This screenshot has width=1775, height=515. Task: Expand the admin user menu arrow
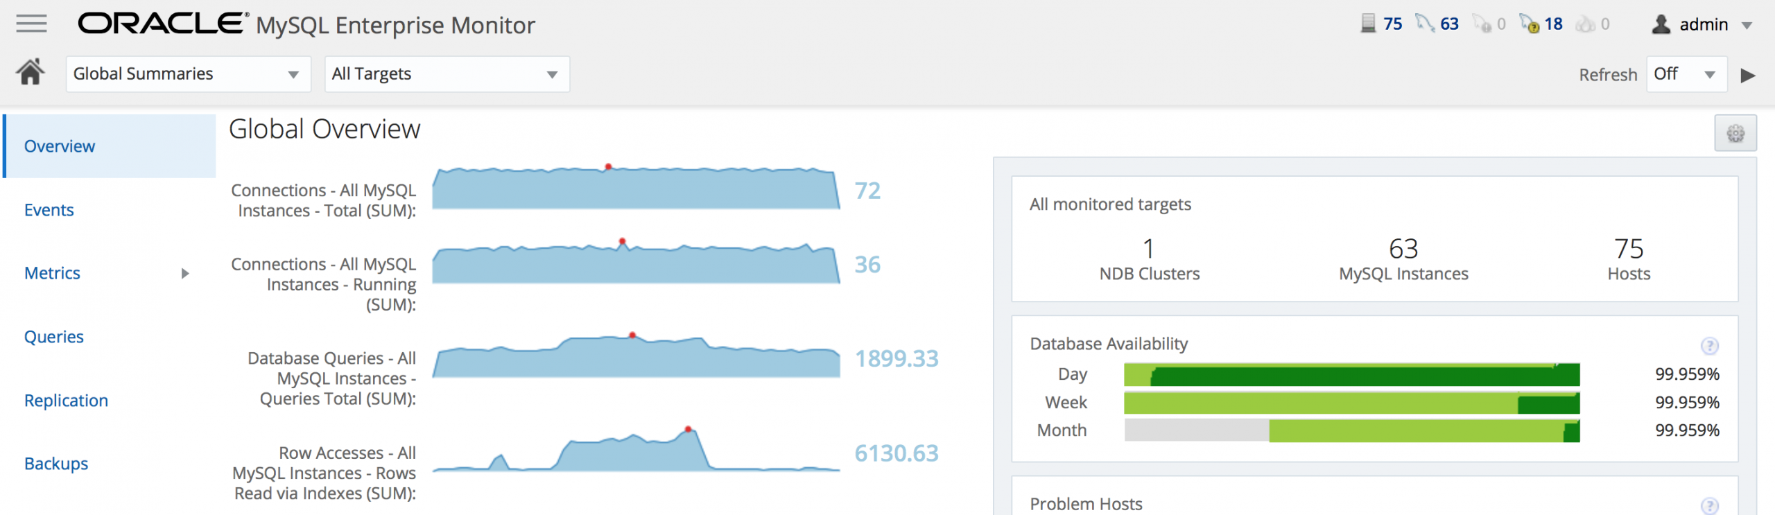(1747, 26)
